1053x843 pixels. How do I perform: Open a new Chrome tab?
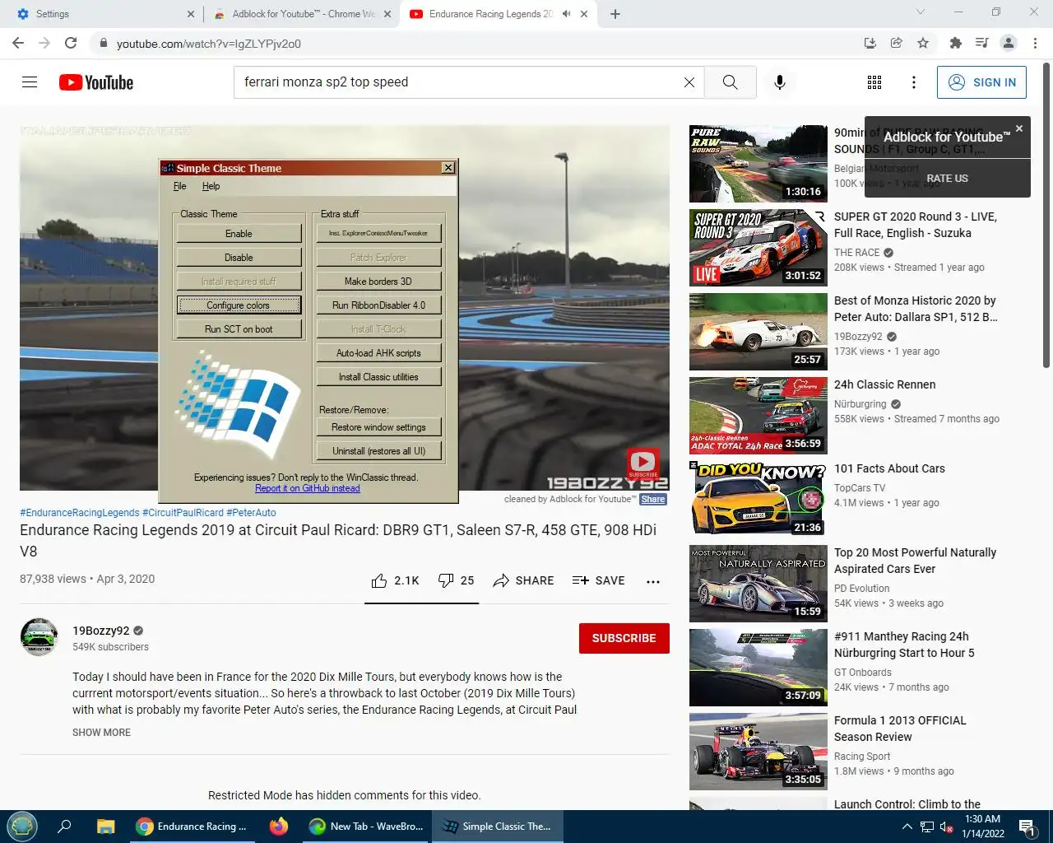click(615, 14)
